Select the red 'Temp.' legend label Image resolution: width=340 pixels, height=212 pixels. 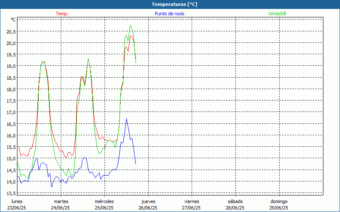(x=62, y=14)
